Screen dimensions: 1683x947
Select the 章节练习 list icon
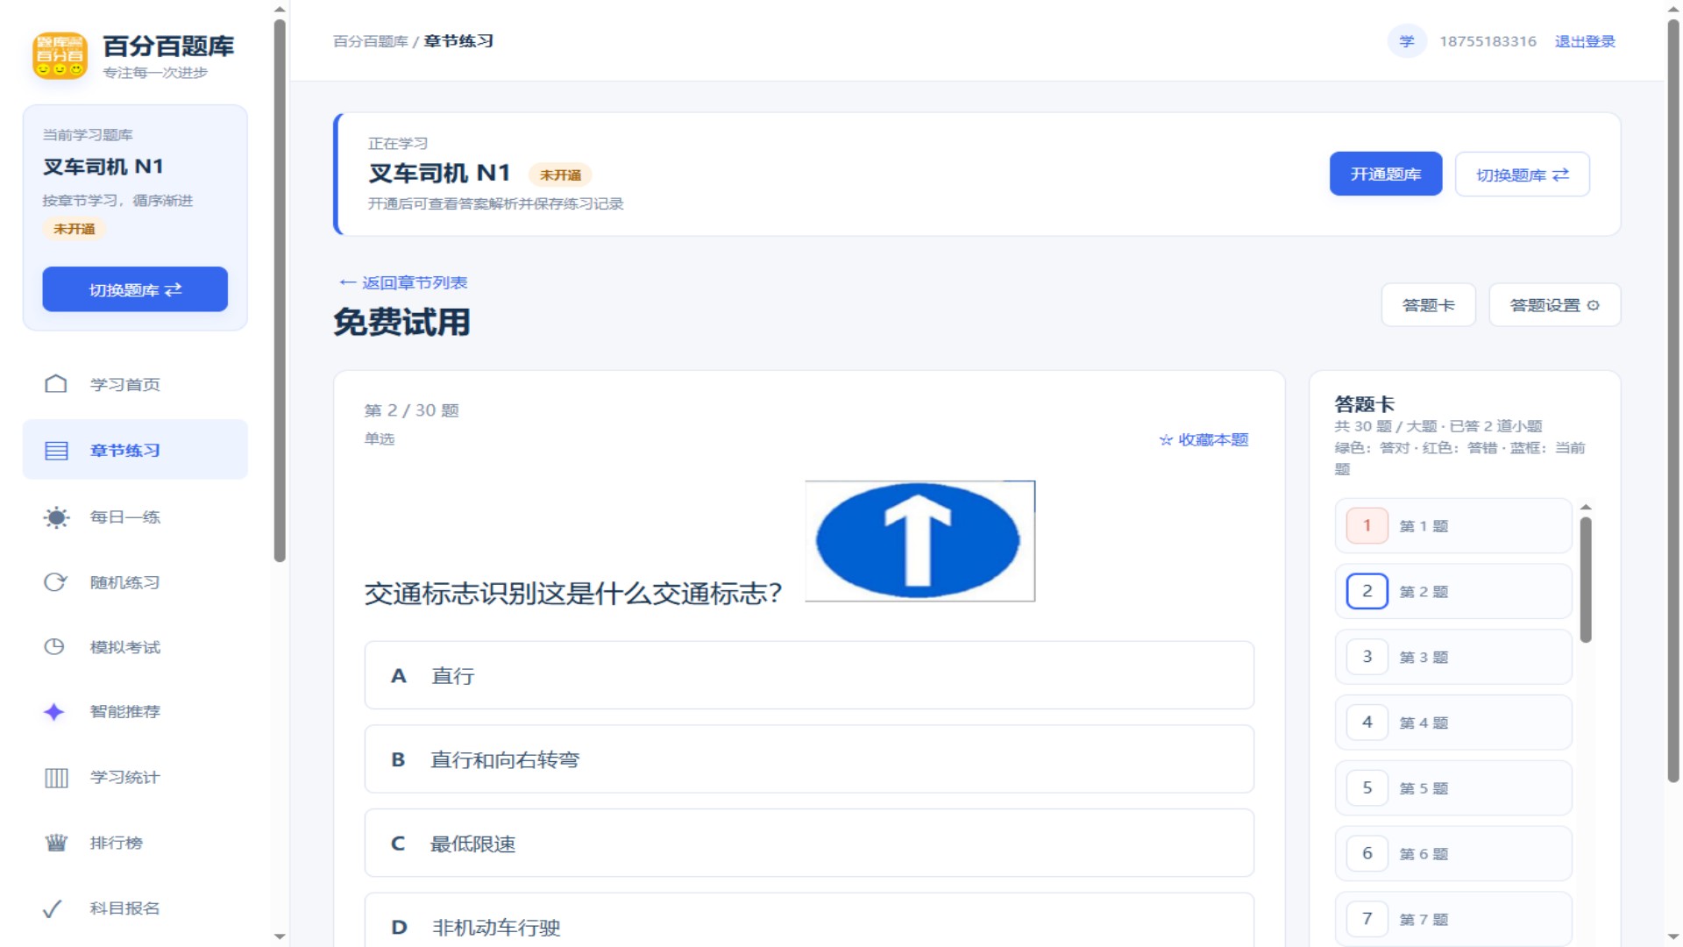pos(56,451)
